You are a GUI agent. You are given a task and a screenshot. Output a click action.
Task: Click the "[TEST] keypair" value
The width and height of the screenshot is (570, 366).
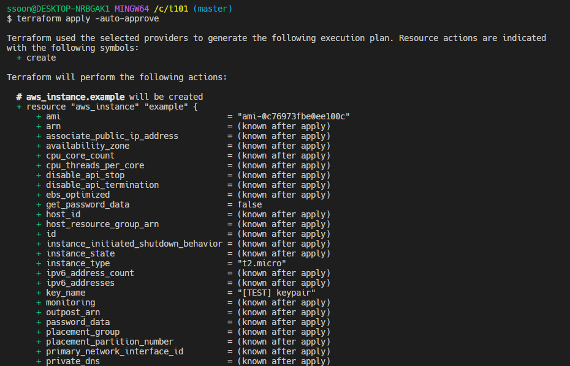coord(276,293)
